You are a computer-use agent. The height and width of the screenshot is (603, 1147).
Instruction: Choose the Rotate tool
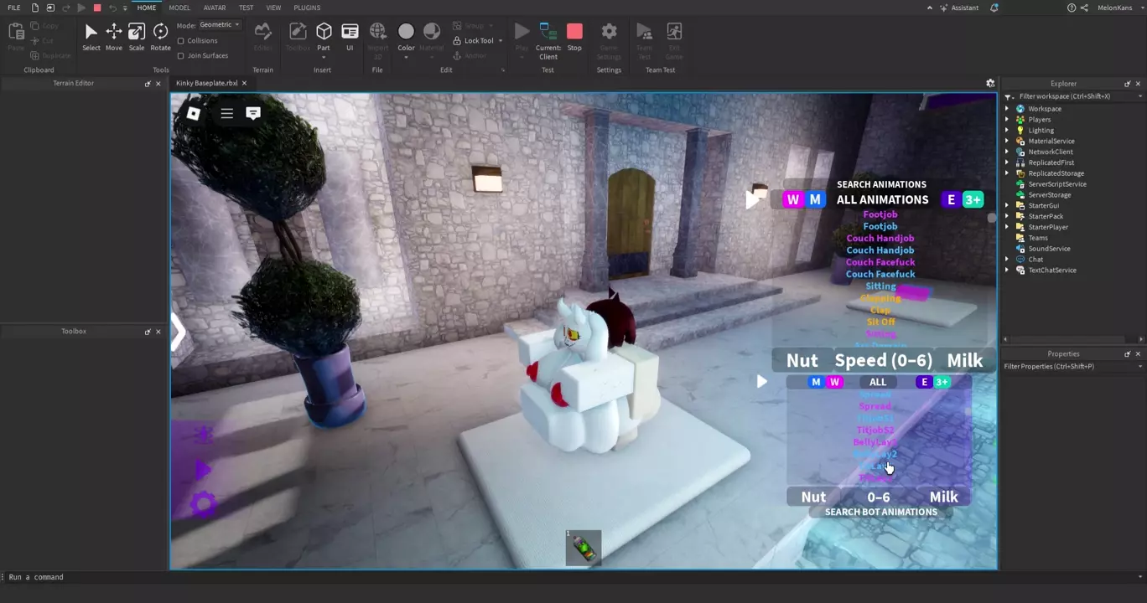coord(160,38)
